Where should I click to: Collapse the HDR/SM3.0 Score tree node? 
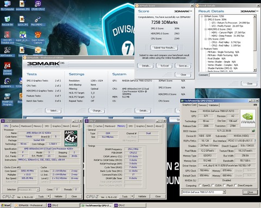[x=206, y=29]
